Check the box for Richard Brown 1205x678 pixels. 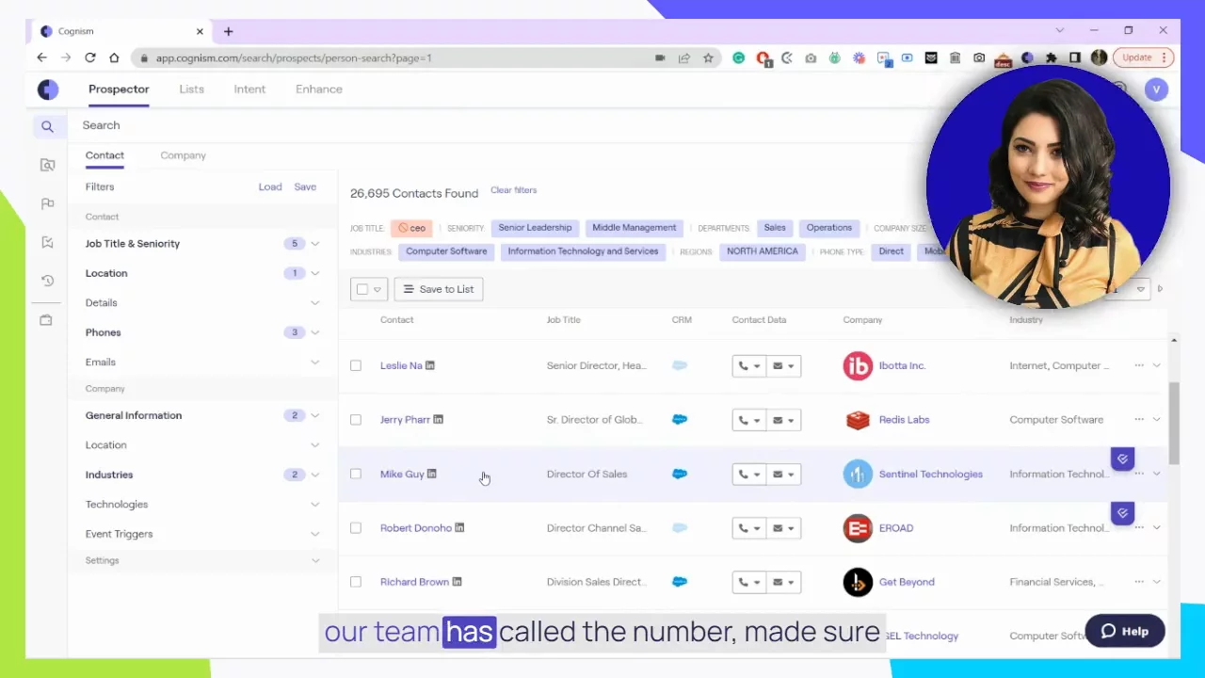pos(356,582)
